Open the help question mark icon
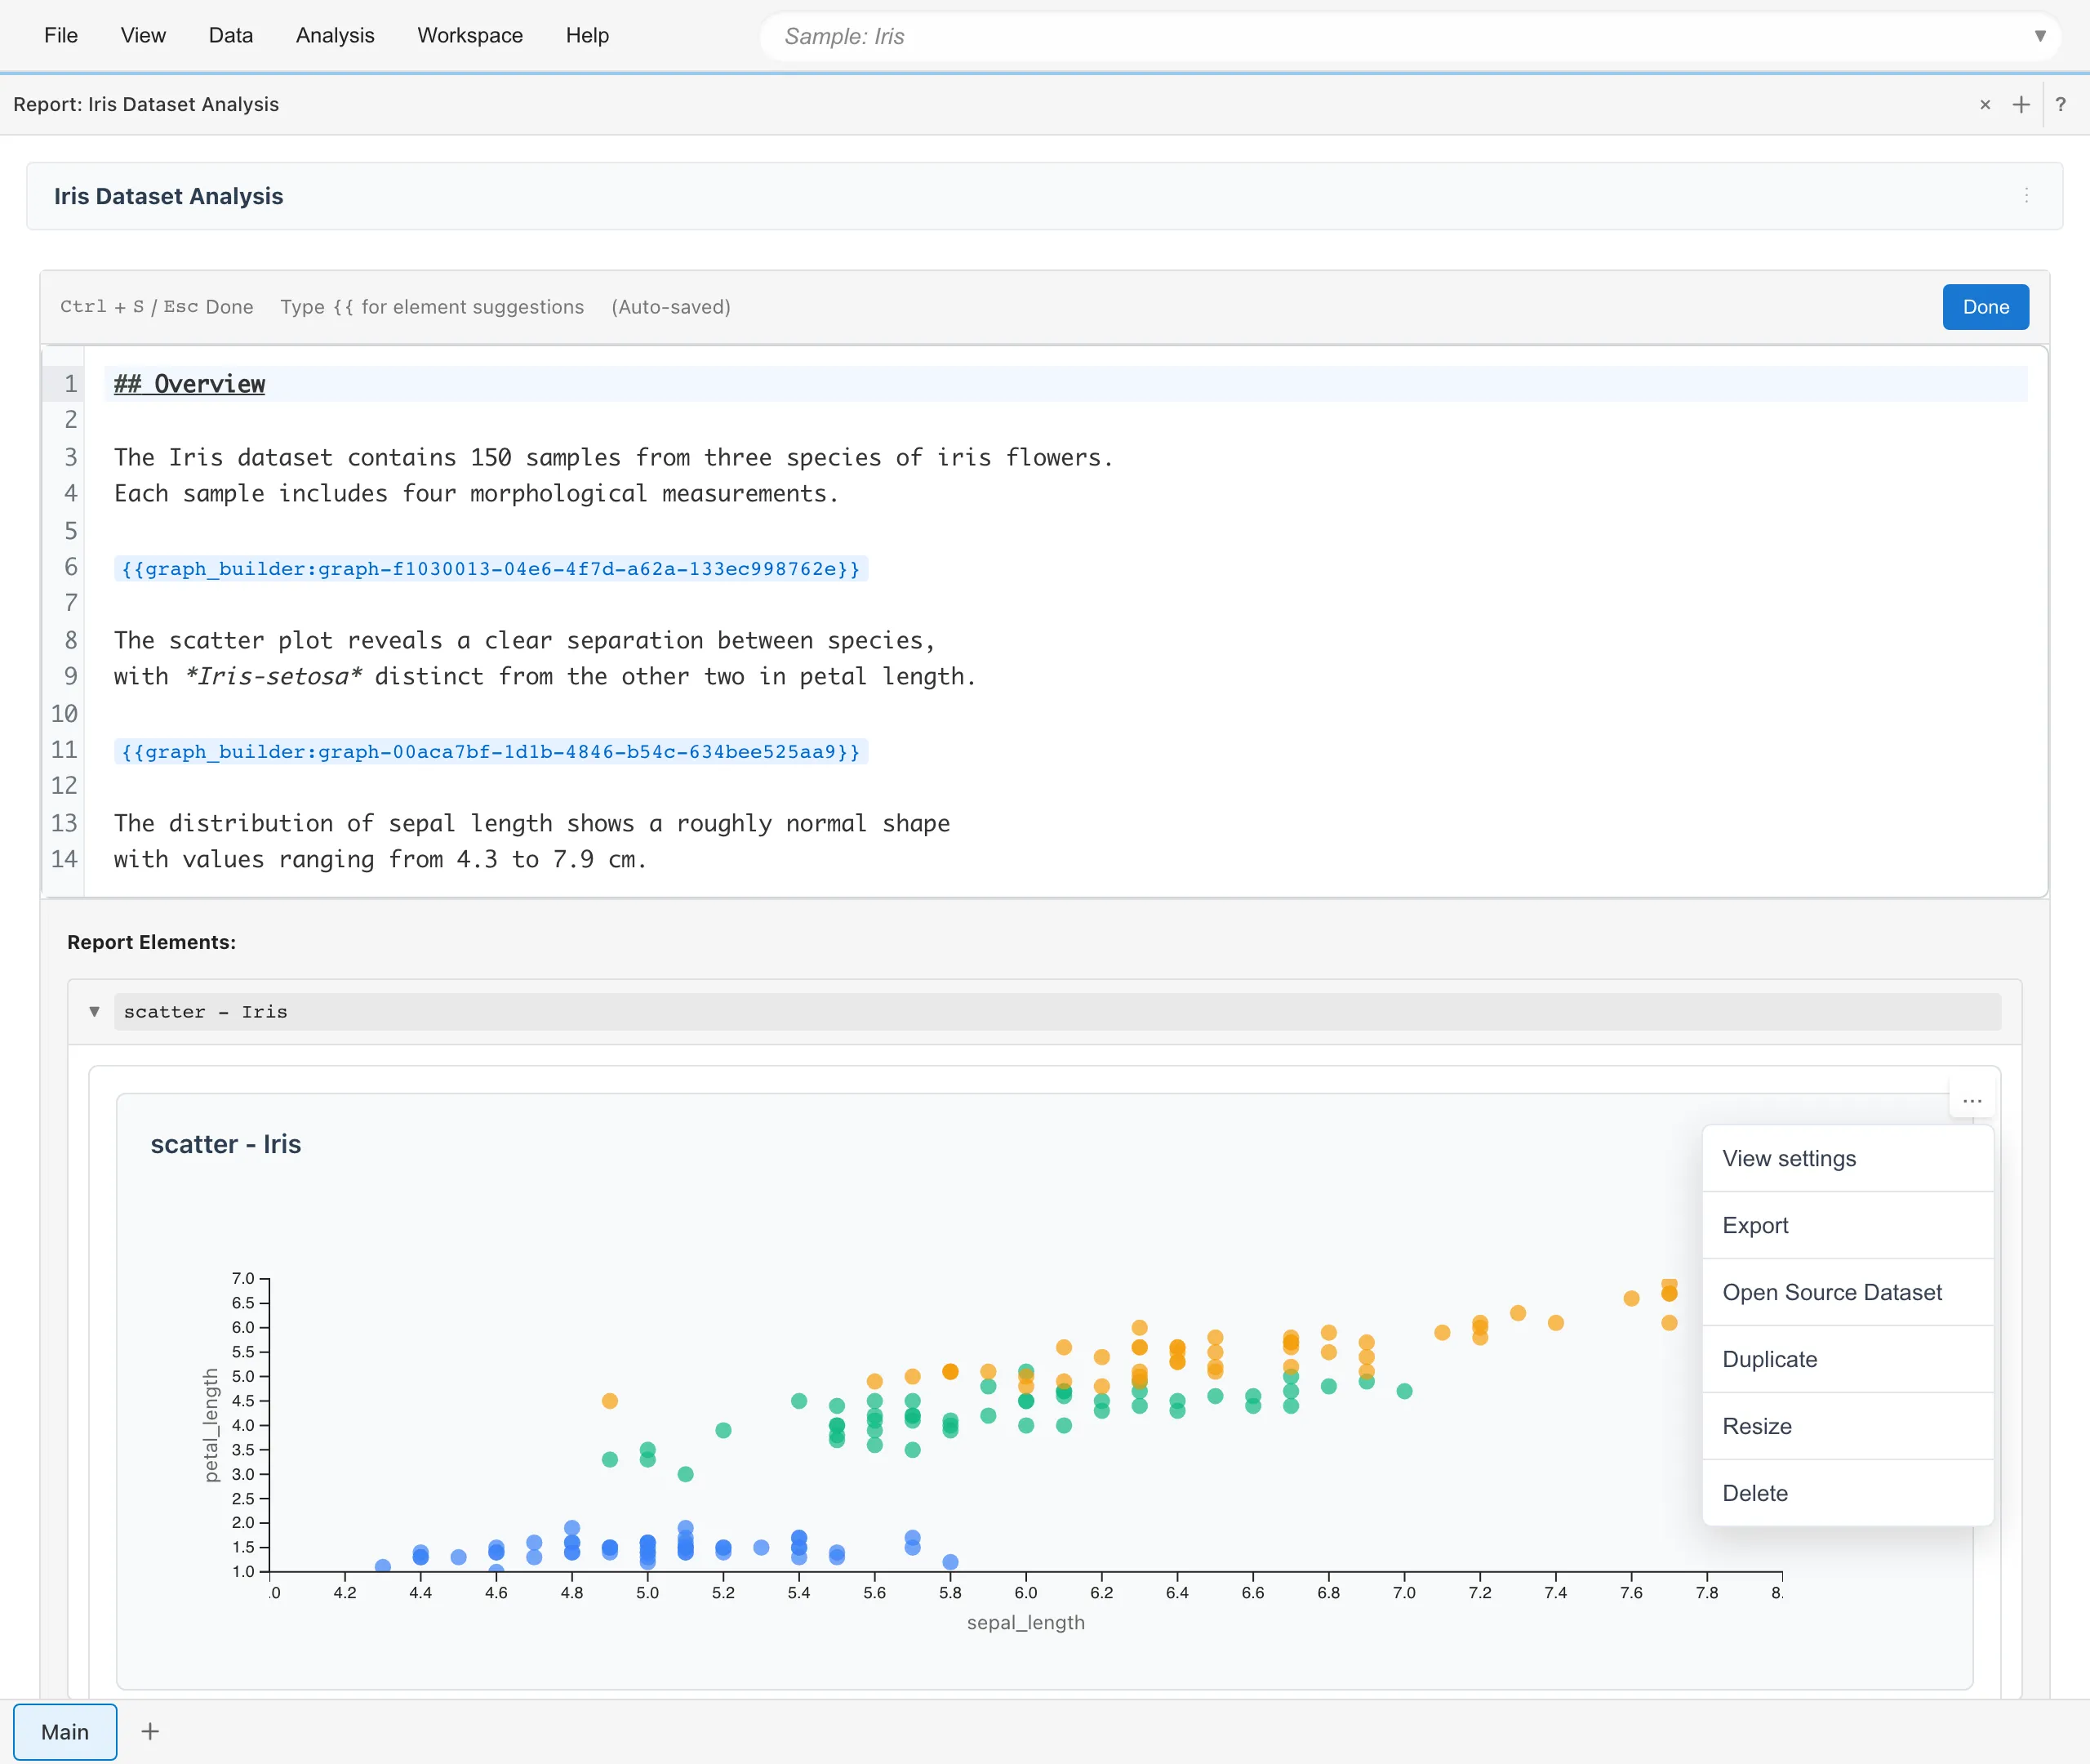Image resolution: width=2090 pixels, height=1764 pixels. 2060,105
